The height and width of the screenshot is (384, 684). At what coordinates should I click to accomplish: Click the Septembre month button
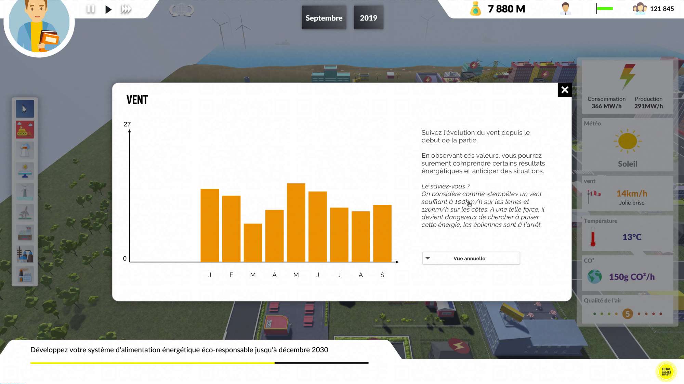(x=324, y=18)
